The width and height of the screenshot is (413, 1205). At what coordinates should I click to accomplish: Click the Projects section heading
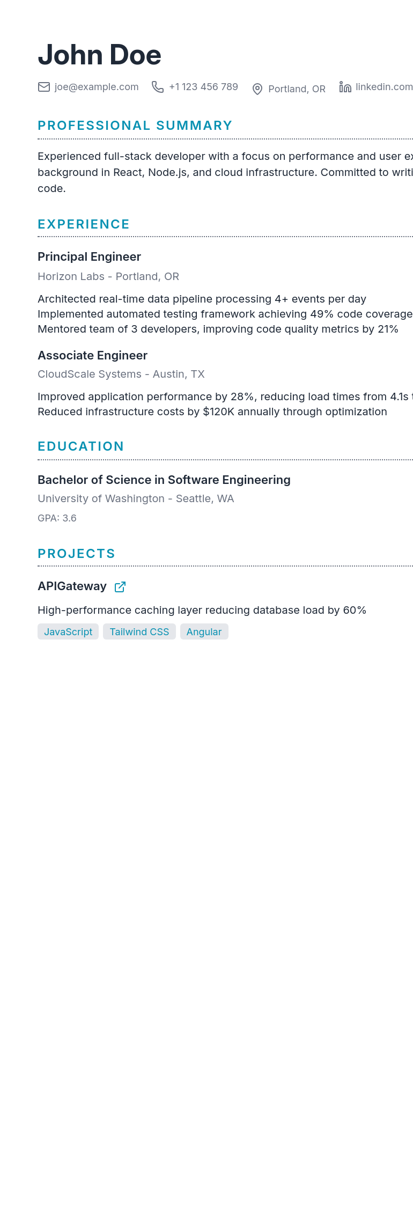click(x=77, y=554)
